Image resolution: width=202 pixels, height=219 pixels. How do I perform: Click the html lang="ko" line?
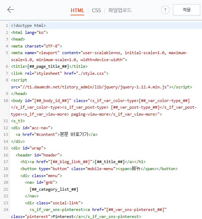tap(29, 32)
